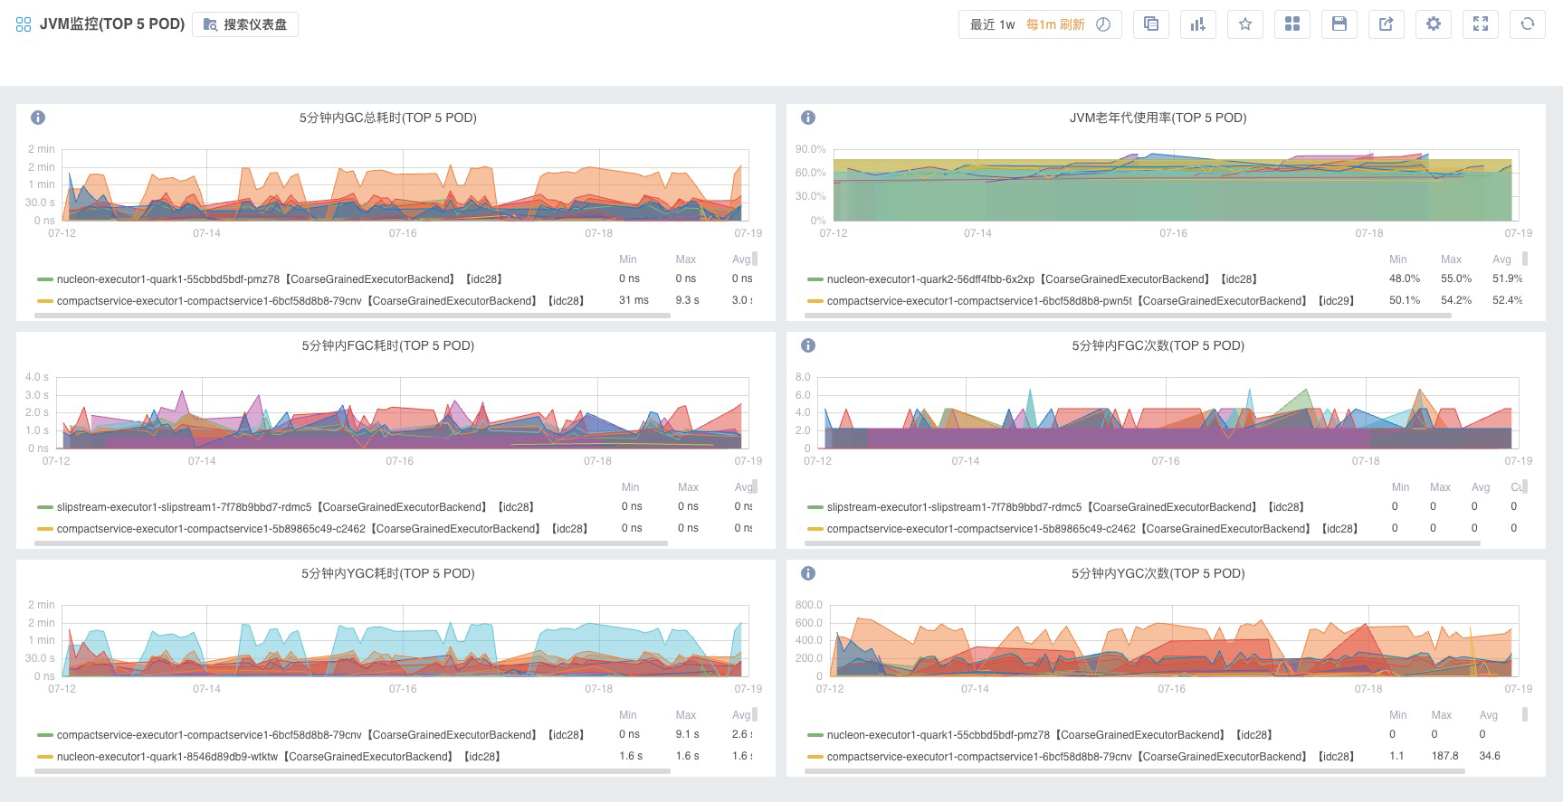Save the dashboard with the disk icon

tap(1339, 24)
